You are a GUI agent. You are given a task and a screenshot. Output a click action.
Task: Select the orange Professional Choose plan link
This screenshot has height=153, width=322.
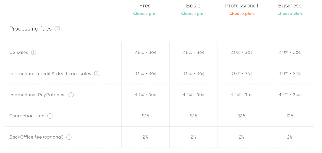click(241, 14)
